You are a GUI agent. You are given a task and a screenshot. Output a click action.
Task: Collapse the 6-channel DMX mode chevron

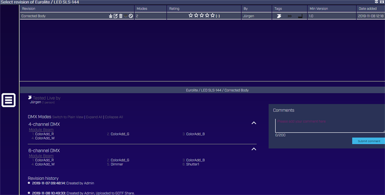point(254,149)
